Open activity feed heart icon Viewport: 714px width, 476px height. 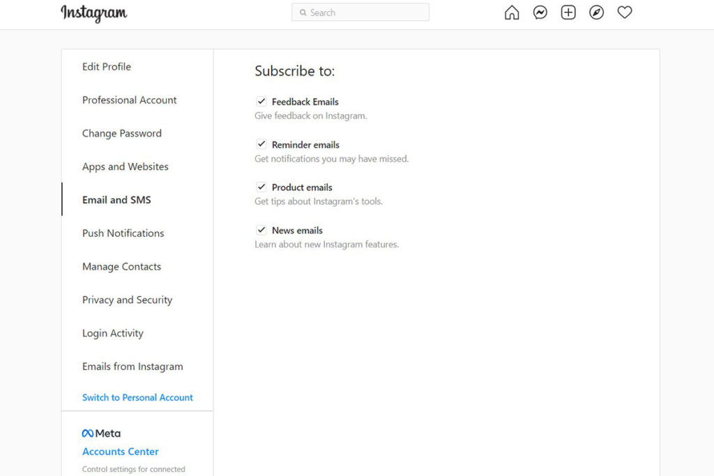tap(625, 13)
